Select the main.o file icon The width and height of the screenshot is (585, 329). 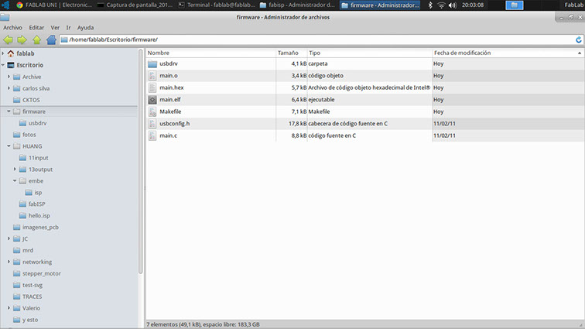(152, 76)
